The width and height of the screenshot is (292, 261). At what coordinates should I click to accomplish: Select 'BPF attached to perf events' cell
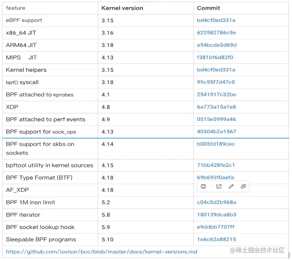tap(50, 120)
